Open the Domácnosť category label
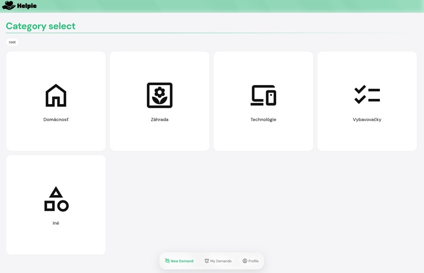This screenshot has width=424, height=273. pyautogui.click(x=56, y=119)
